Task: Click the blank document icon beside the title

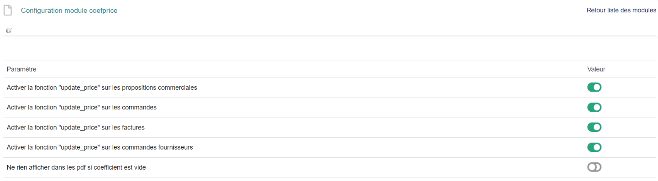Action: tap(8, 10)
